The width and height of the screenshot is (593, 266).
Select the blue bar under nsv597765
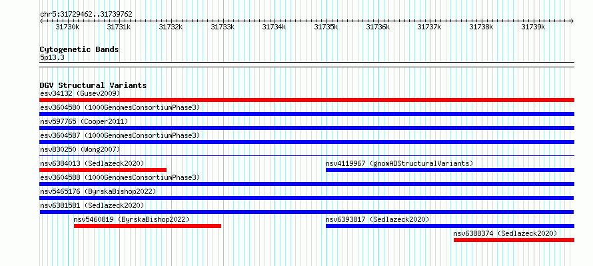tap(306, 128)
